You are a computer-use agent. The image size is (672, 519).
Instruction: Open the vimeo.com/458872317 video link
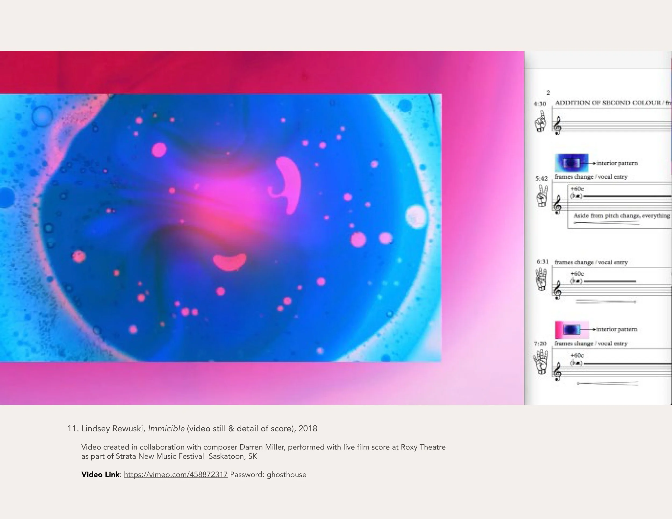tap(176, 474)
